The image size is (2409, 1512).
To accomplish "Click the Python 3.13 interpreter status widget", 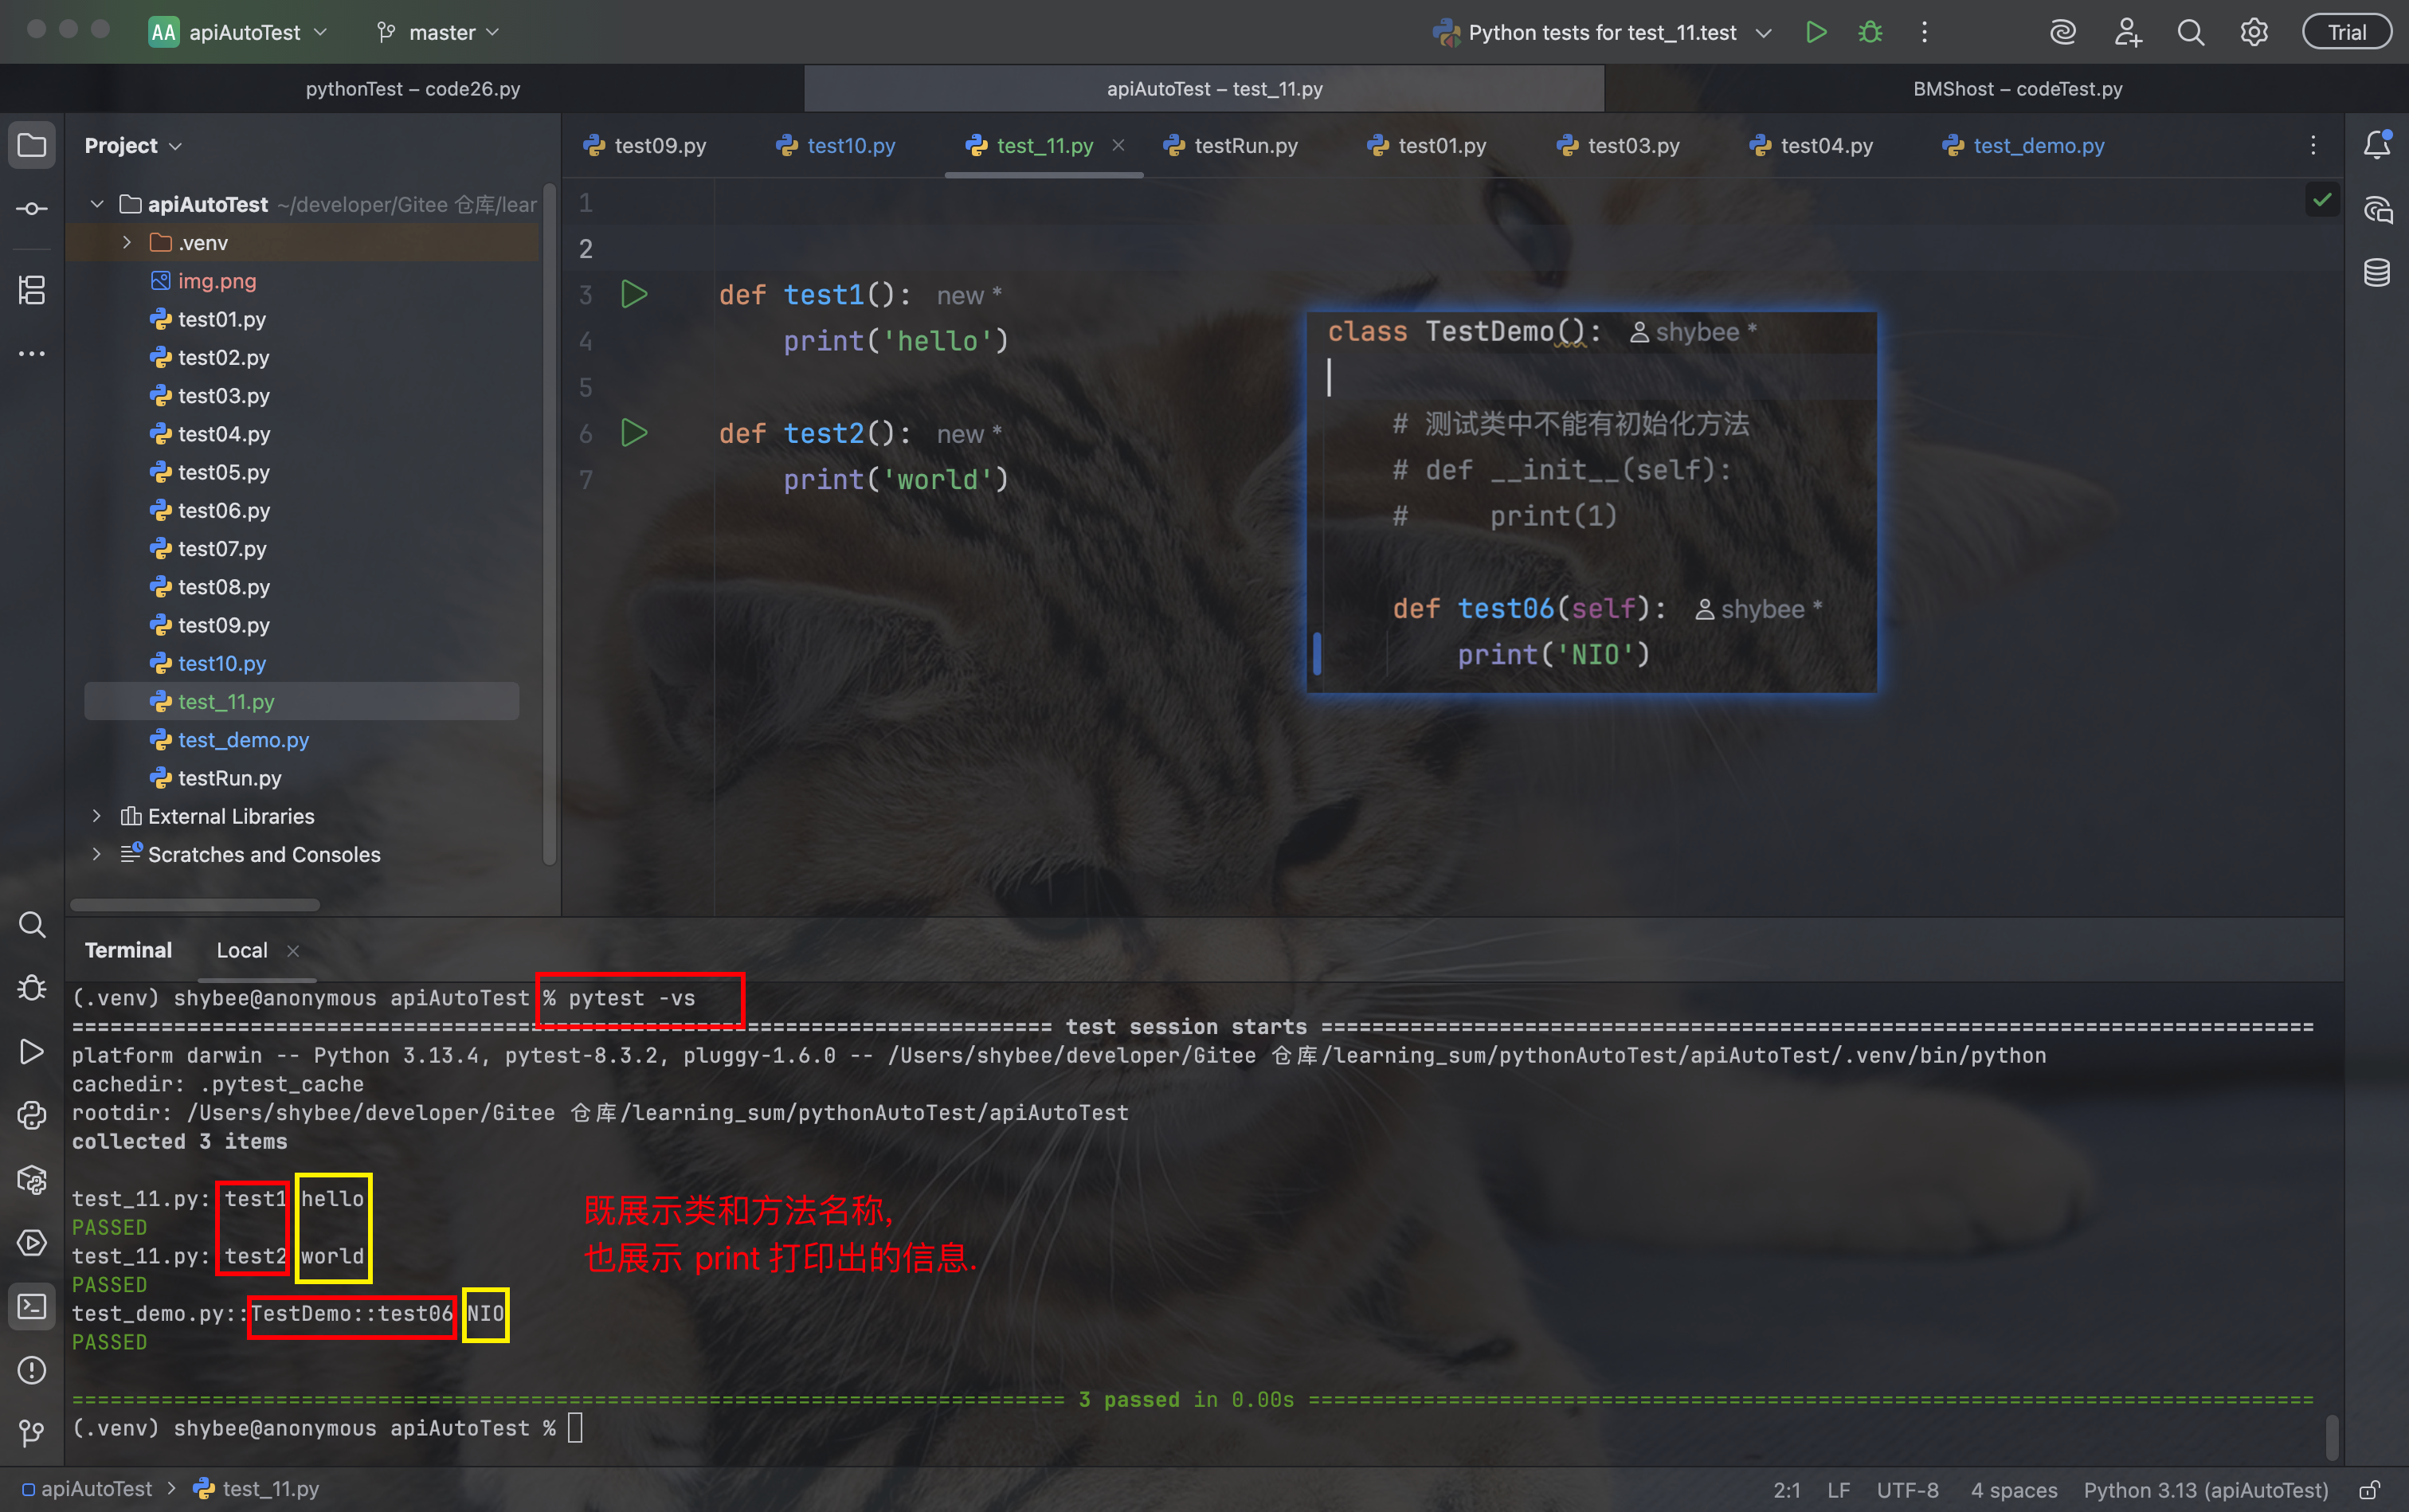I will click(2205, 1490).
